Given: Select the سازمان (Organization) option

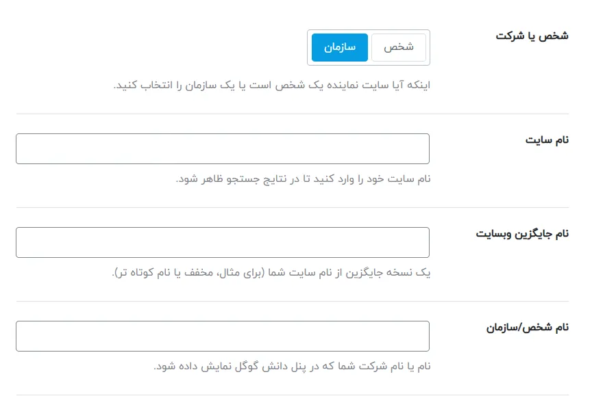Looking at the screenshot, I should [x=338, y=47].
